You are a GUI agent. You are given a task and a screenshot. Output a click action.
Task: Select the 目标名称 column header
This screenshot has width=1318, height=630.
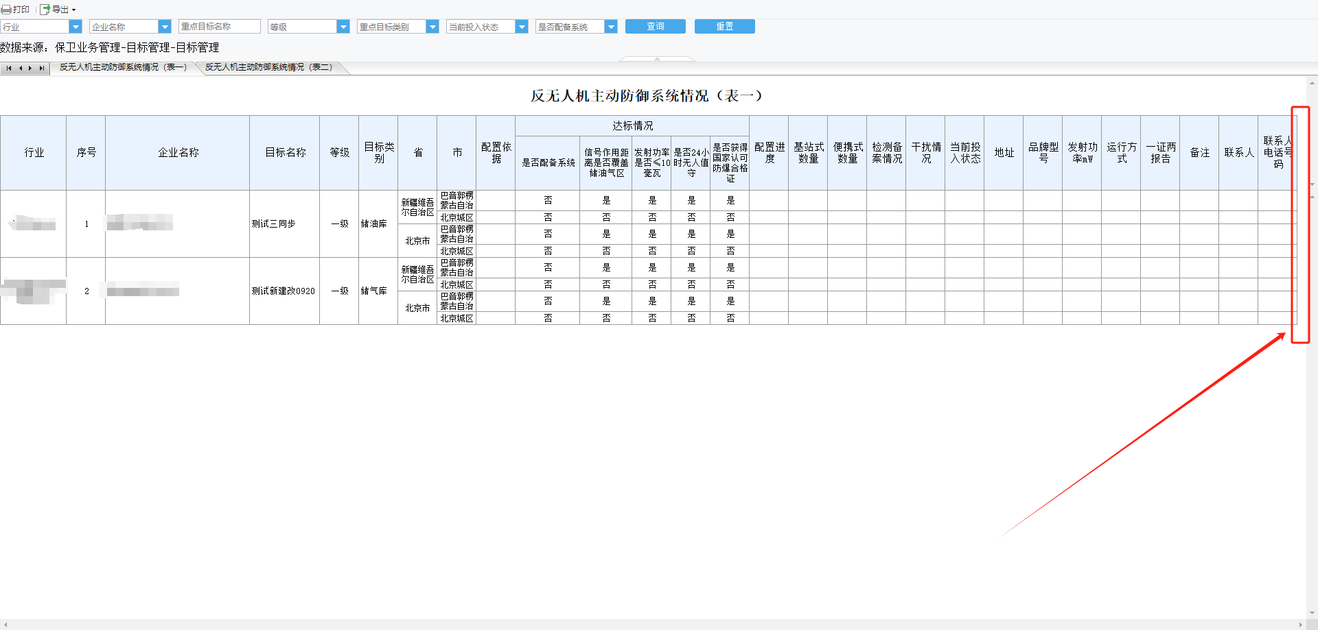[285, 153]
